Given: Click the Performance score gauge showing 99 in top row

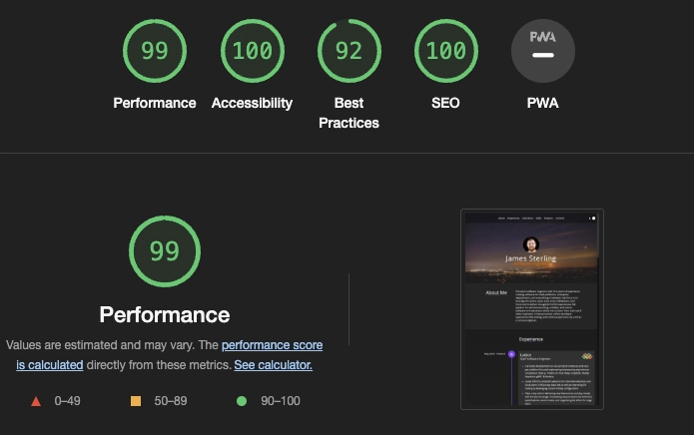Looking at the screenshot, I should click(x=154, y=51).
